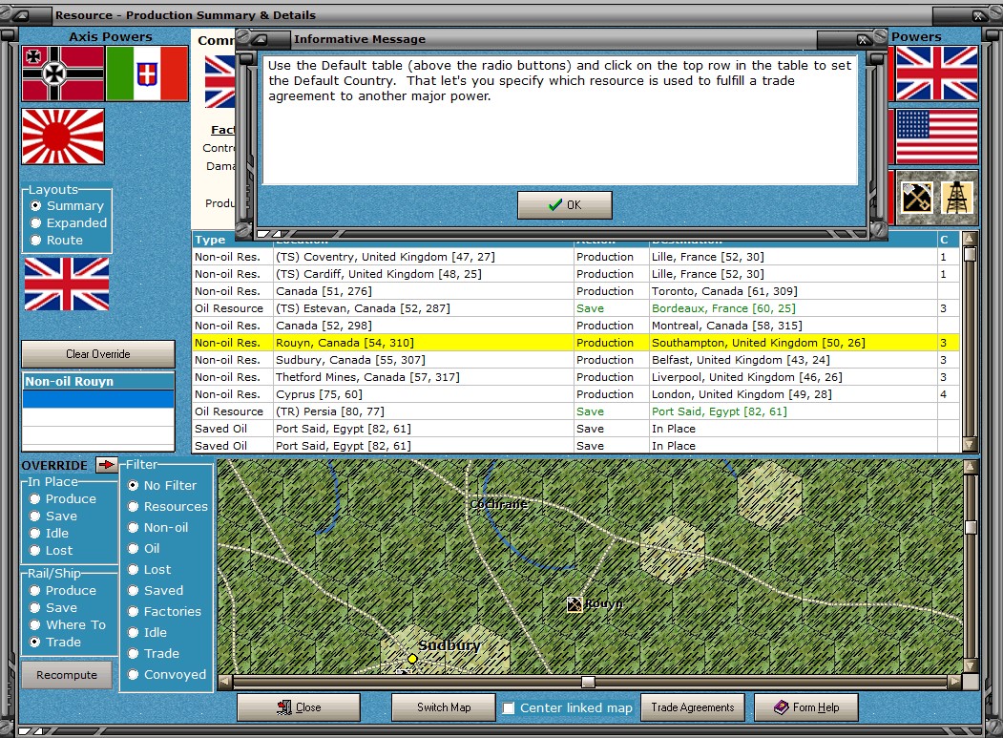Screen dimensions: 1003x738
Task: Click the map scroll right arrow
Action: [x=955, y=682]
